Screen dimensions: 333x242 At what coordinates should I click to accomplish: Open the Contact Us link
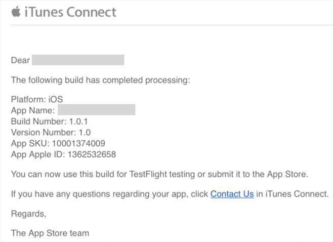232,194
